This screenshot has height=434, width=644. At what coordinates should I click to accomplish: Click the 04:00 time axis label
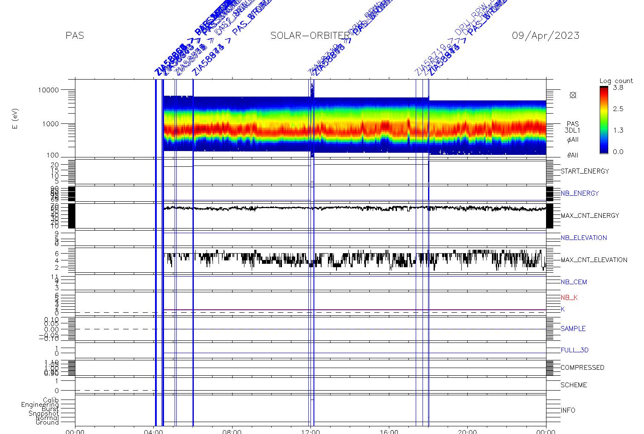point(154,431)
